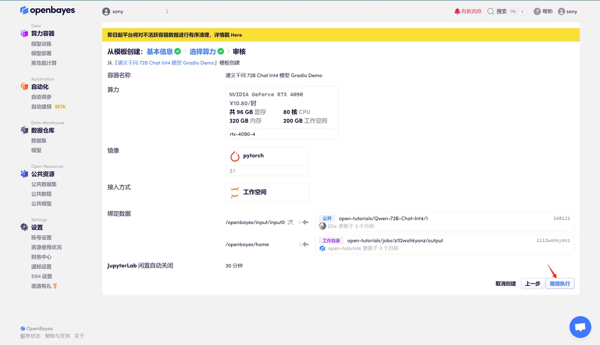Click the 公共资源 section icon
Image resolution: width=600 pixels, height=345 pixels.
(24, 174)
